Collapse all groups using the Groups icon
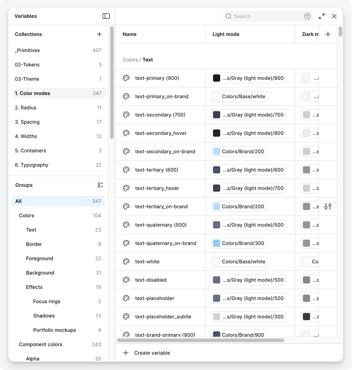The image size is (352, 370). (100, 185)
